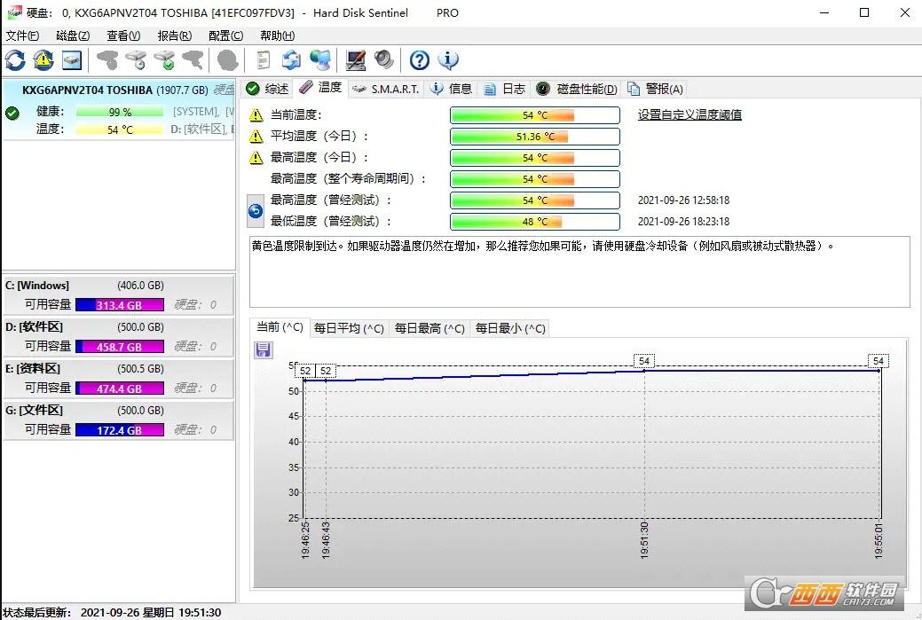922x620 pixels.
Task: Select the 每日最高 (°C) chart view
Action: [429, 327]
